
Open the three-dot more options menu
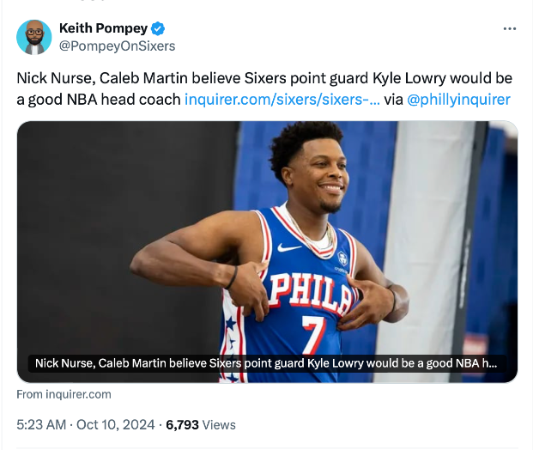[x=509, y=29]
